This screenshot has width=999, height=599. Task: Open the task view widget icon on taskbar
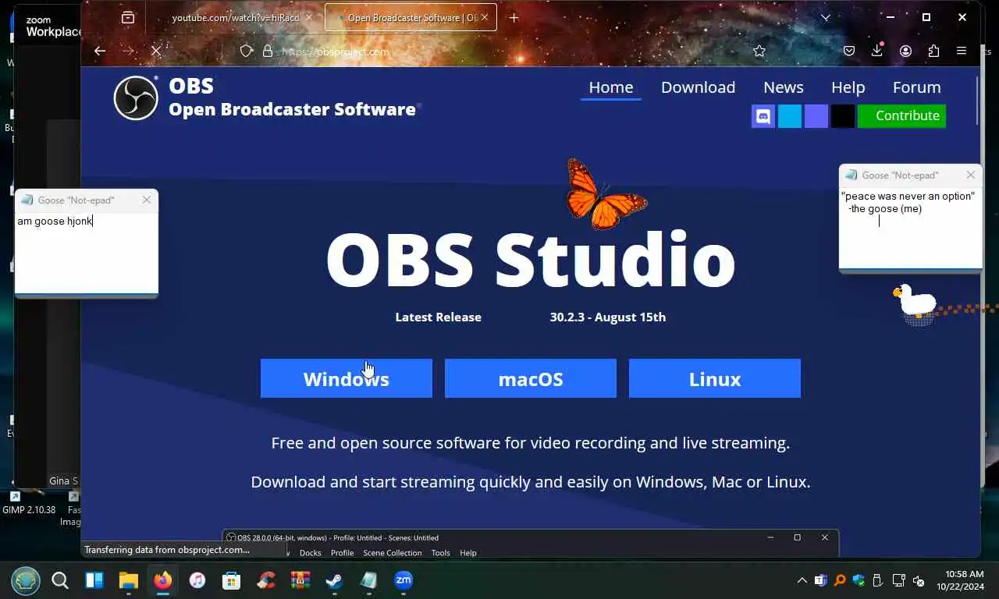94,580
